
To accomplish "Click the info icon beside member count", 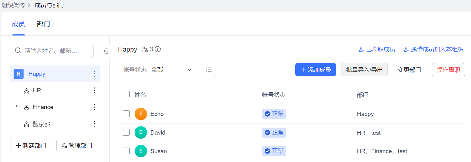I will click(158, 49).
